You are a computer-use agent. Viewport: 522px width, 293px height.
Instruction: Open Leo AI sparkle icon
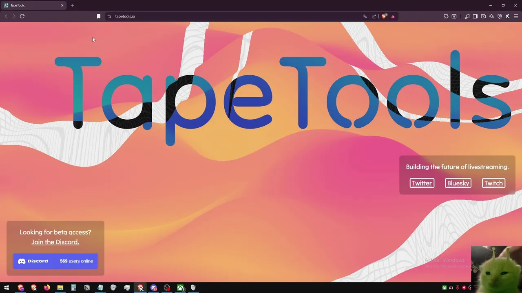coord(491,16)
